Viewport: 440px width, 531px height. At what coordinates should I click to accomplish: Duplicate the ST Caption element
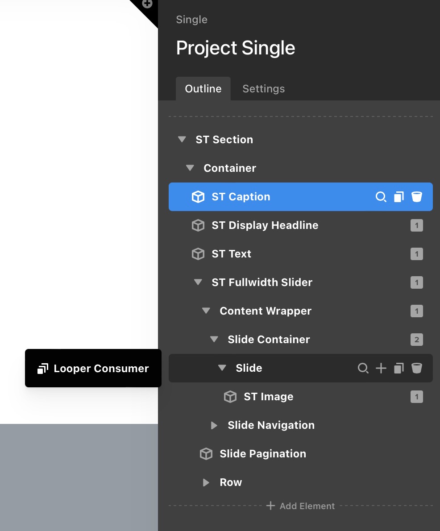click(x=398, y=197)
